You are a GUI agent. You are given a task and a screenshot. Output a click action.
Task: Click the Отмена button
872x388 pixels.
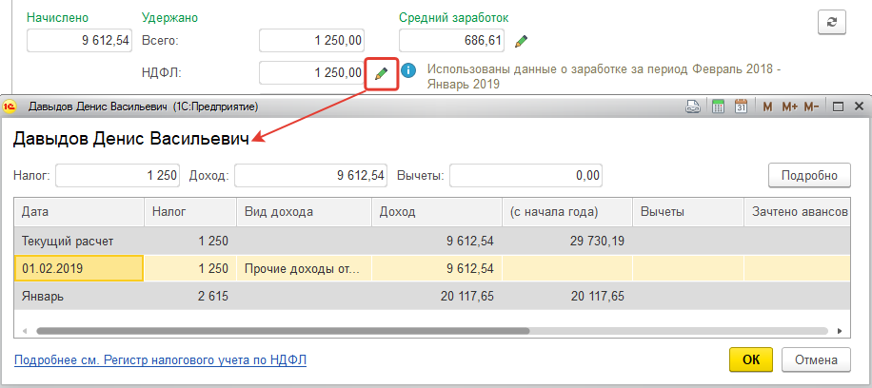[815, 359]
